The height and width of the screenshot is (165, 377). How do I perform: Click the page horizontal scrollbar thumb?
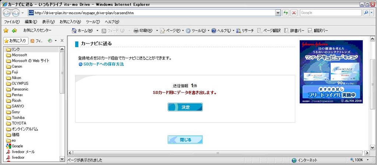(218, 153)
